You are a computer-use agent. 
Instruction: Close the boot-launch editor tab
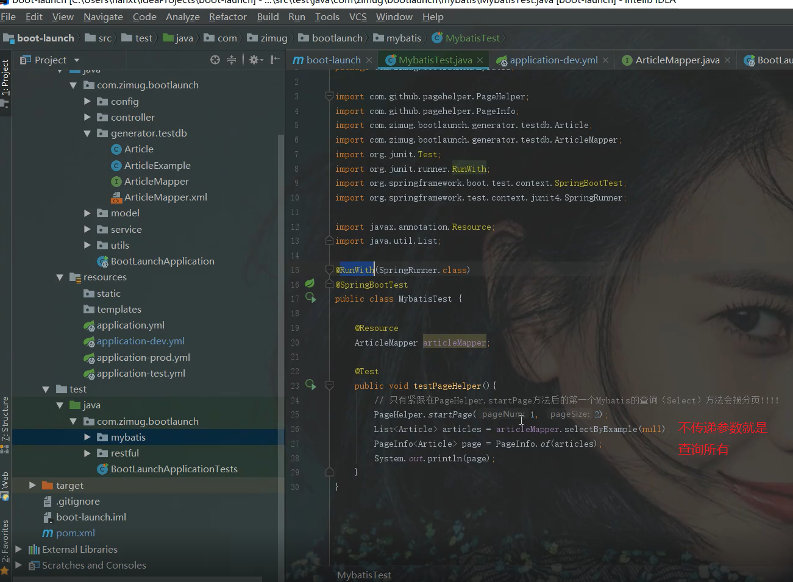369,60
